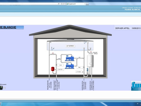Screen dimensions: 141x106
Task: Click the blue P1 pump icon
Action: pyautogui.click(x=70, y=66)
